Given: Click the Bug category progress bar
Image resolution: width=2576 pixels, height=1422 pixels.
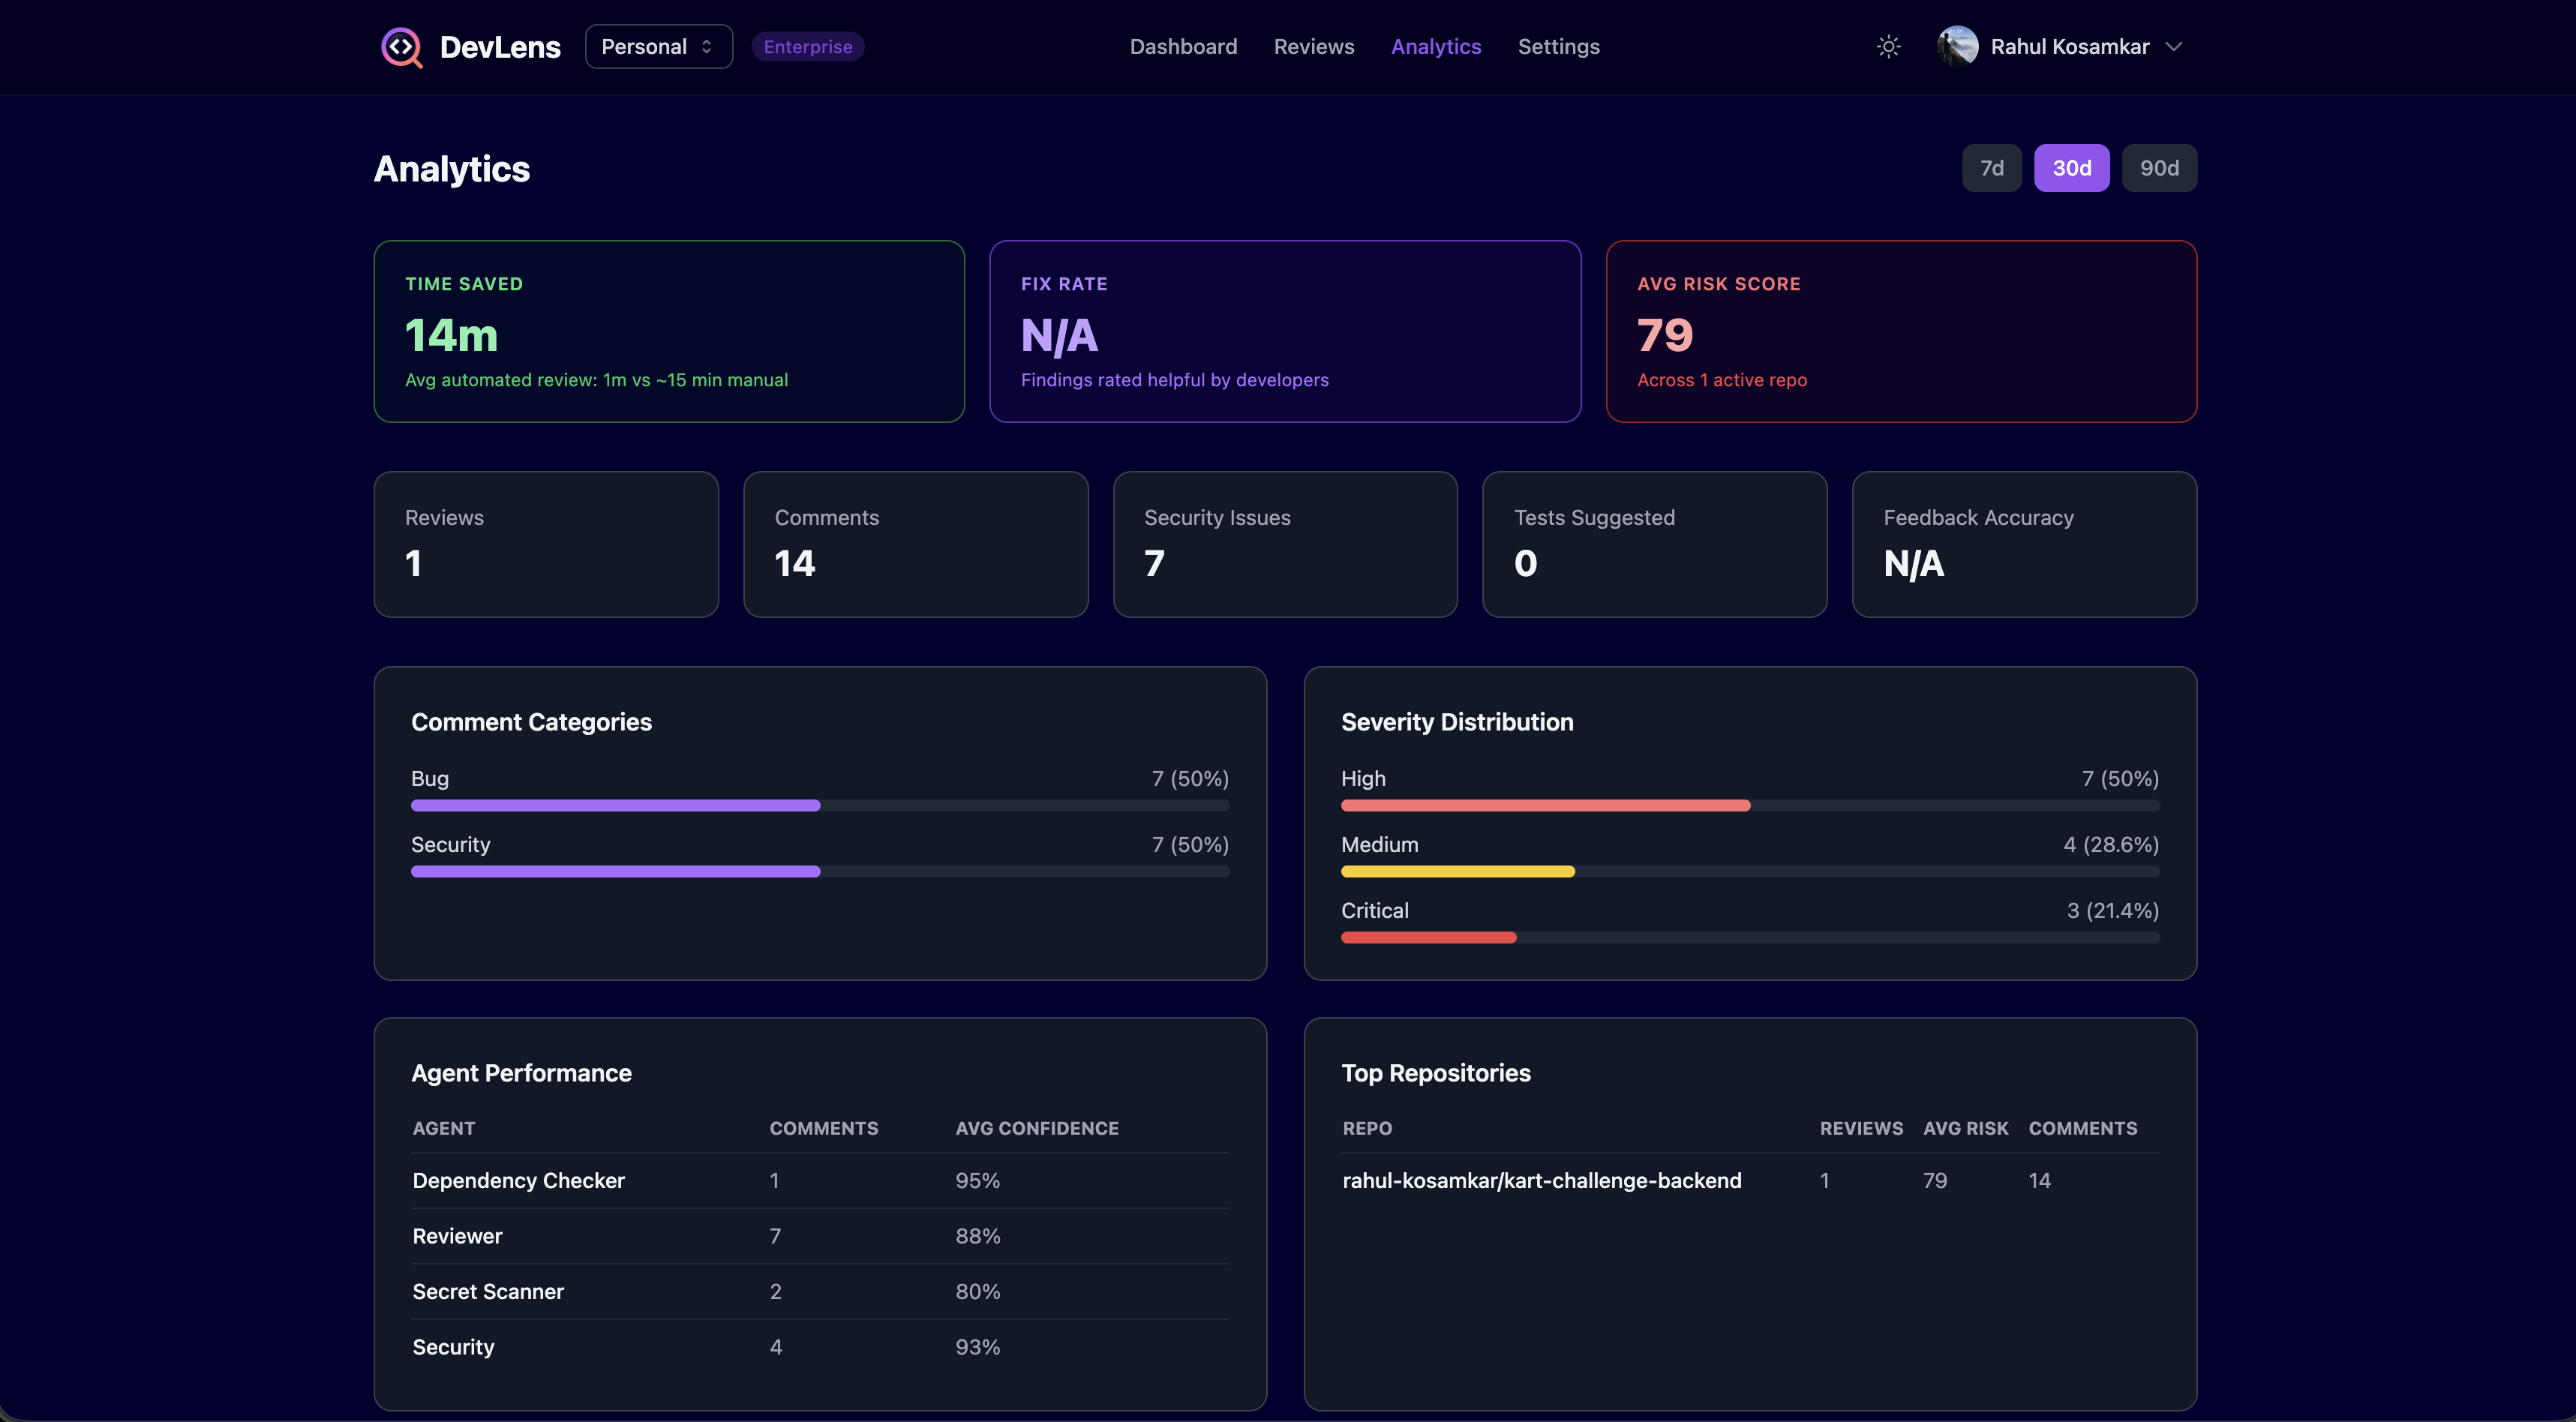Looking at the screenshot, I should tap(819, 806).
